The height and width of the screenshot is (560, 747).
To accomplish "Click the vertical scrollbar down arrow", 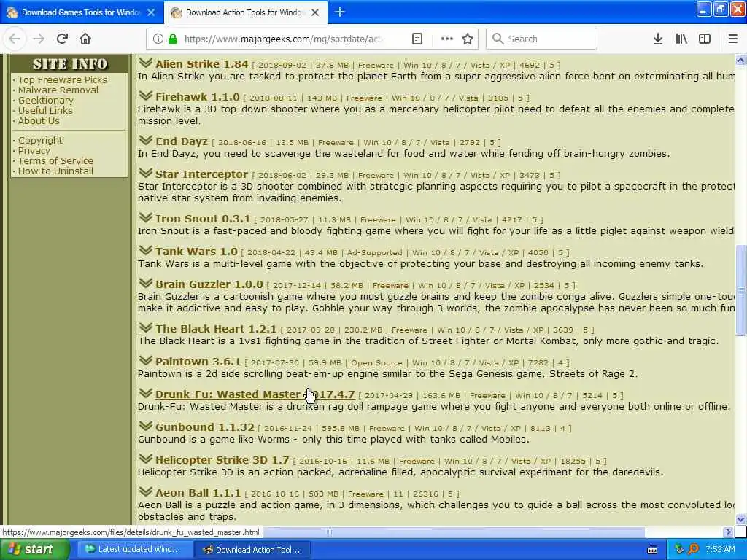I will pyautogui.click(x=740, y=519).
